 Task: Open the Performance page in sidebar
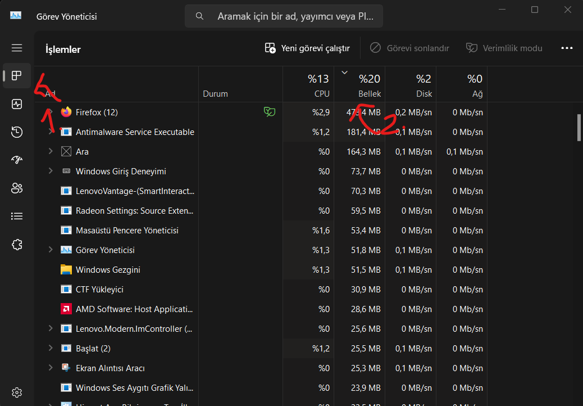(x=17, y=104)
